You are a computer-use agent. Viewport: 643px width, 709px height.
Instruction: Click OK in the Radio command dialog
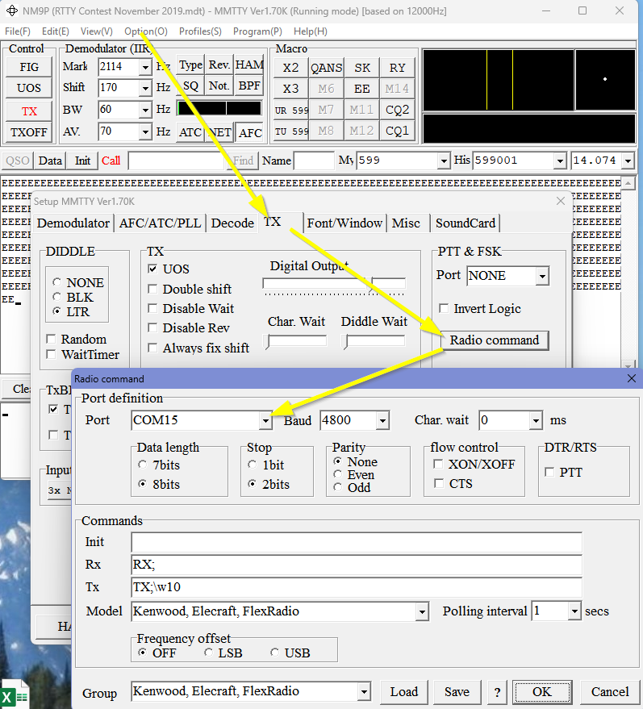pos(541,691)
